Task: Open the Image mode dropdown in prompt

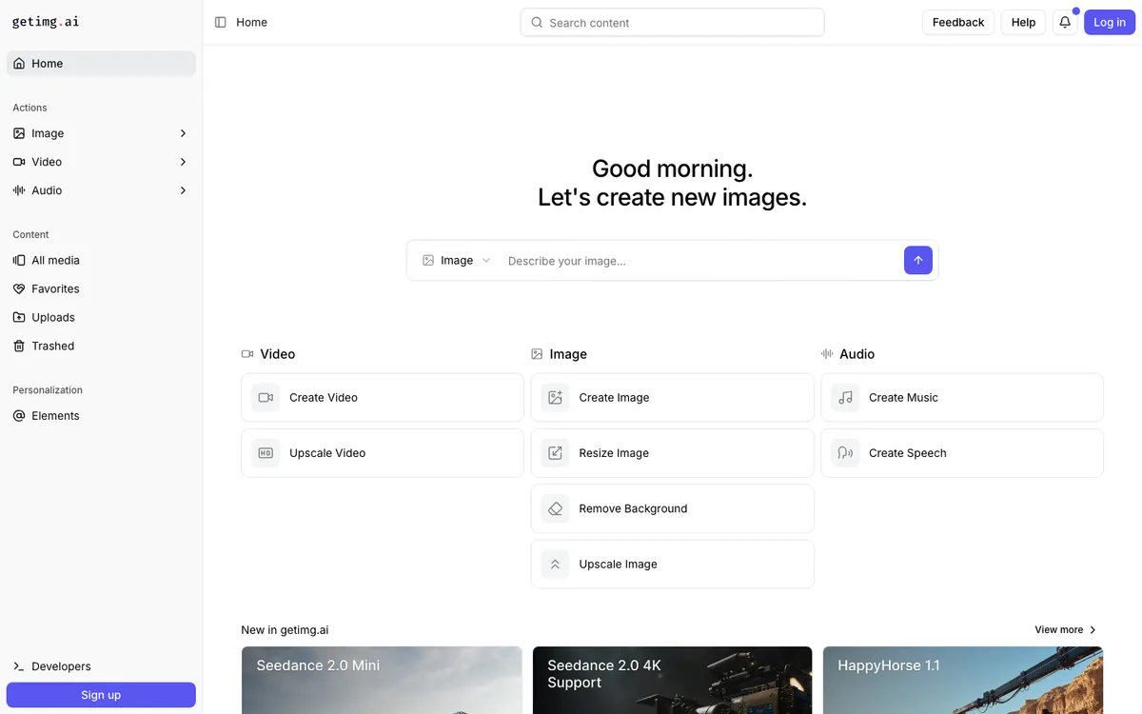Action: [457, 260]
